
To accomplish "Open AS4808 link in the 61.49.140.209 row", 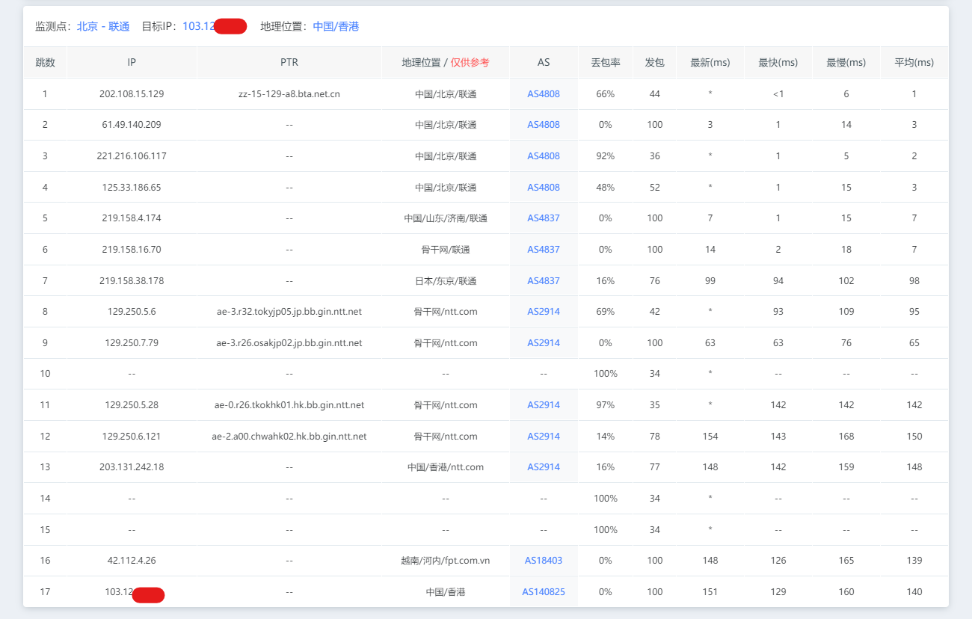I will coord(544,125).
